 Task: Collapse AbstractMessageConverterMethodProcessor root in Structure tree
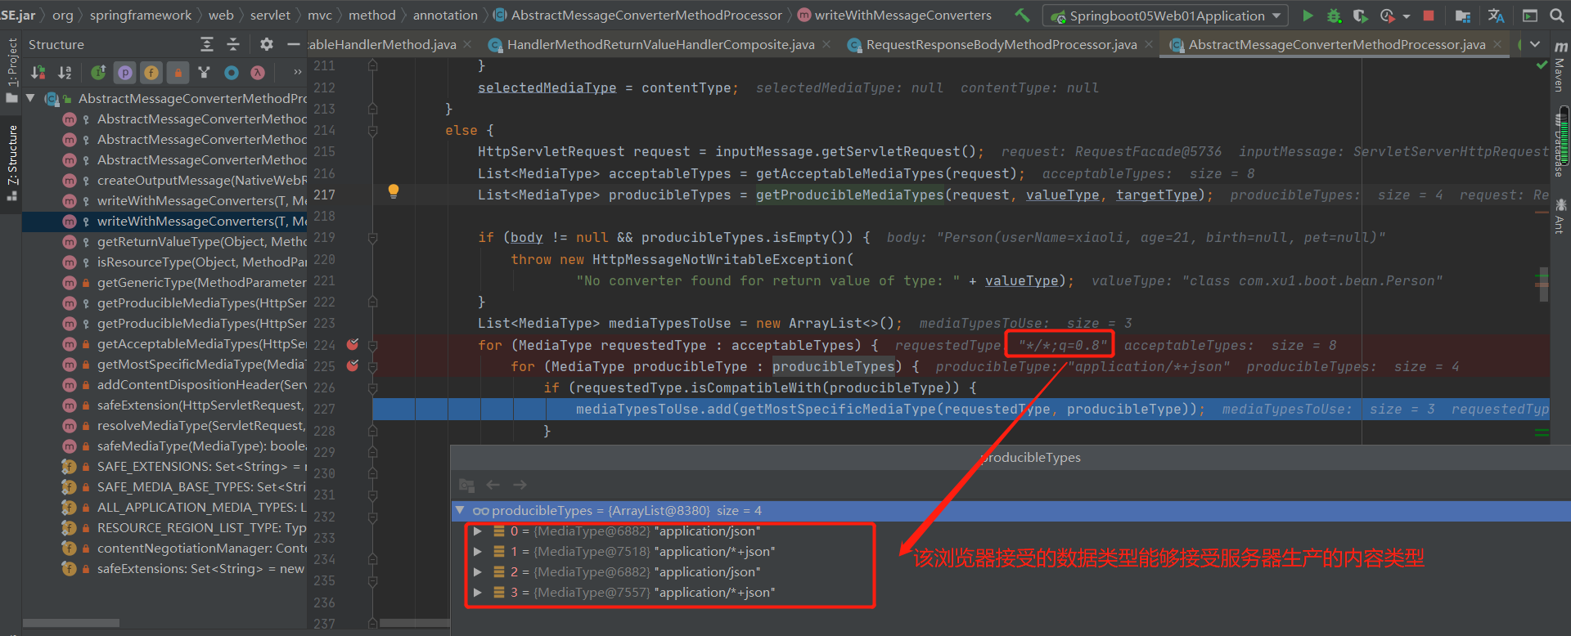point(31,98)
